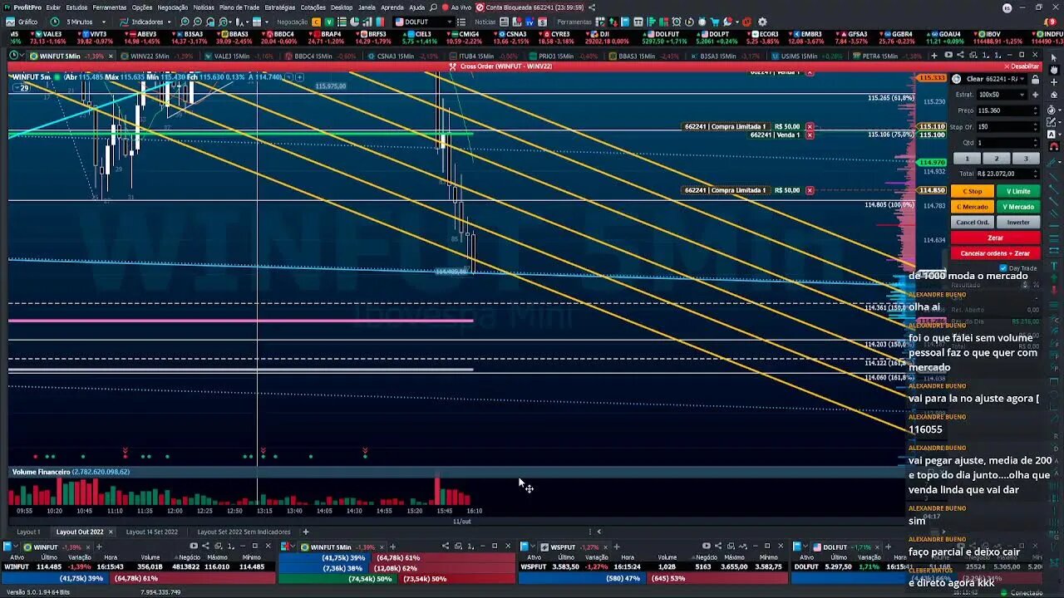Toggle the Ao Vivo live indicator
The image size is (1064, 598).
click(457, 7)
